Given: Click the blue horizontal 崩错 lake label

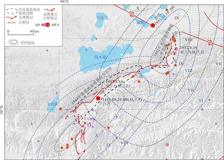Looking at the screenshot, I should 140,22.
